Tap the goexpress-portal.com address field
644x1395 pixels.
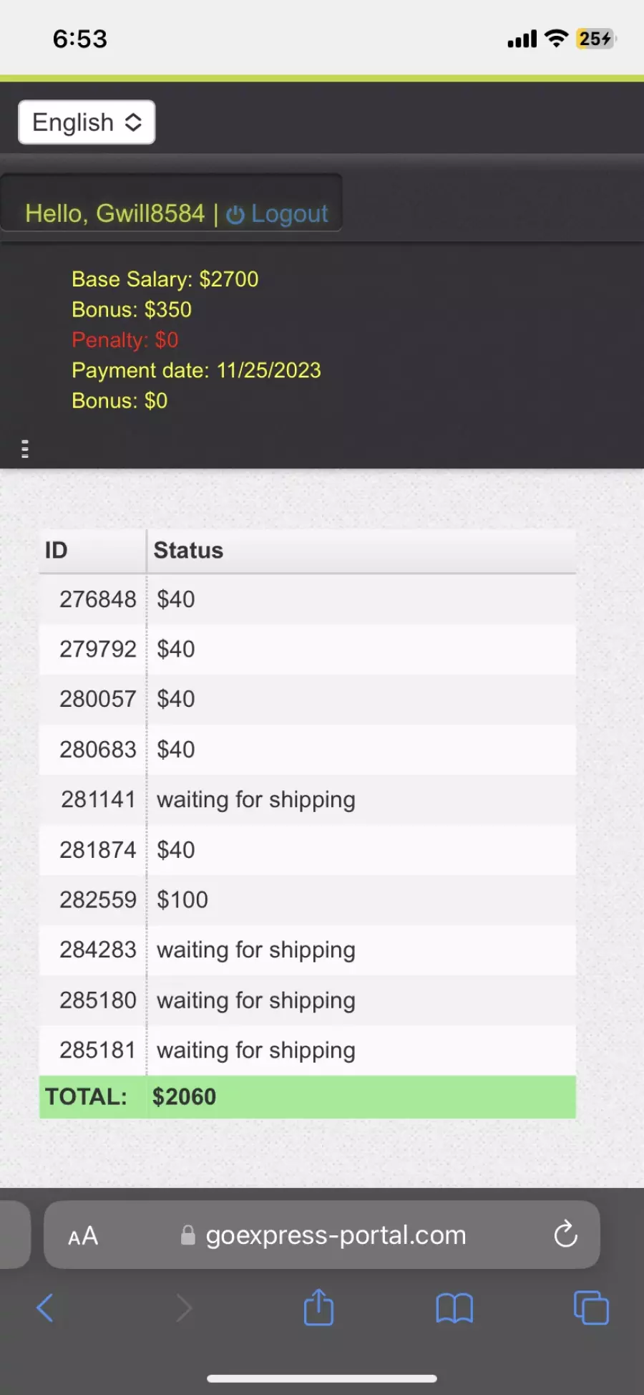click(x=322, y=1235)
